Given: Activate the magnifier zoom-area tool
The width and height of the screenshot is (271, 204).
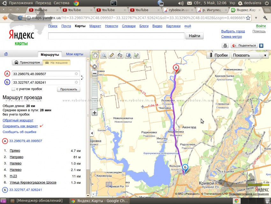Looking at the screenshot, I should coord(104,55).
